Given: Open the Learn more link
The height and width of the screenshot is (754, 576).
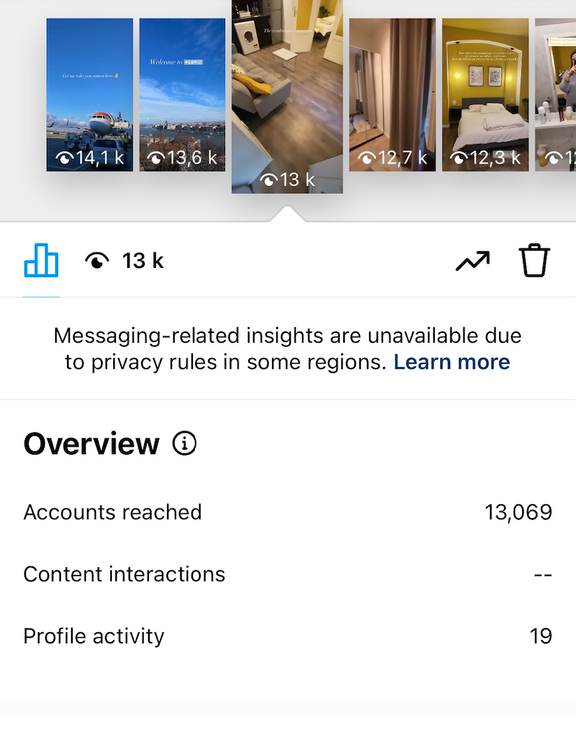Looking at the screenshot, I should tap(452, 362).
